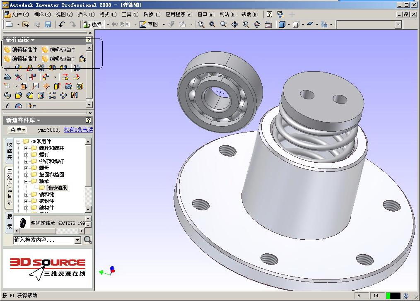Click the Sketch (草图) button

click(149, 24)
